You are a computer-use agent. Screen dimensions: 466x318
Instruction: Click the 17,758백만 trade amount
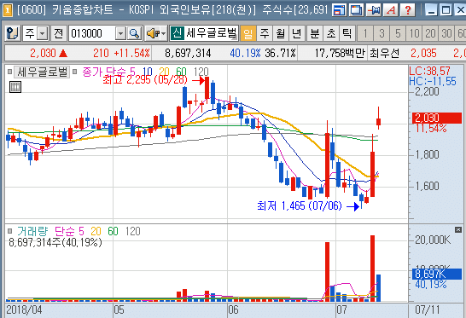click(x=340, y=53)
